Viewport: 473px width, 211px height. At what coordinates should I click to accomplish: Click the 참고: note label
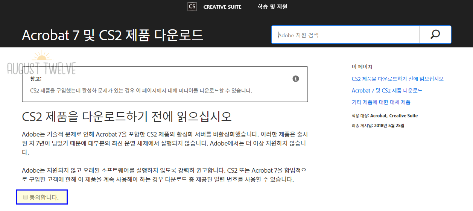36,79
